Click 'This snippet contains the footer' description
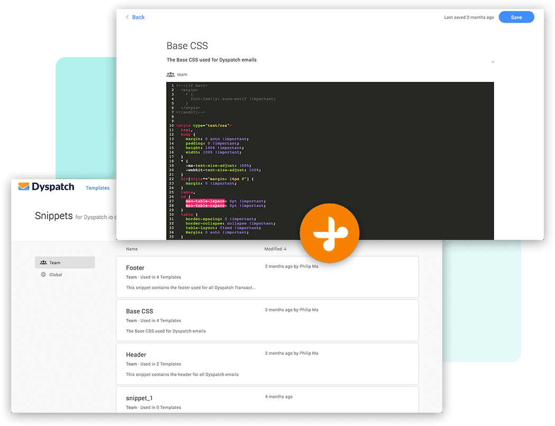 (x=190, y=288)
